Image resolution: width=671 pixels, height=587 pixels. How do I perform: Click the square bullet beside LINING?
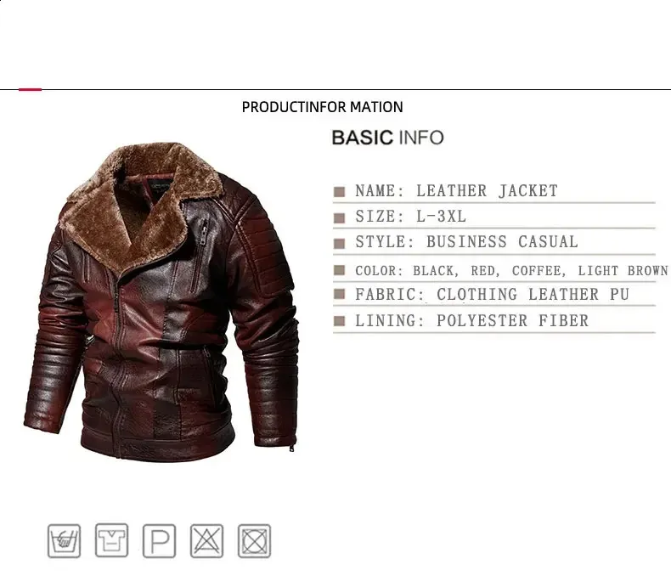tap(340, 321)
